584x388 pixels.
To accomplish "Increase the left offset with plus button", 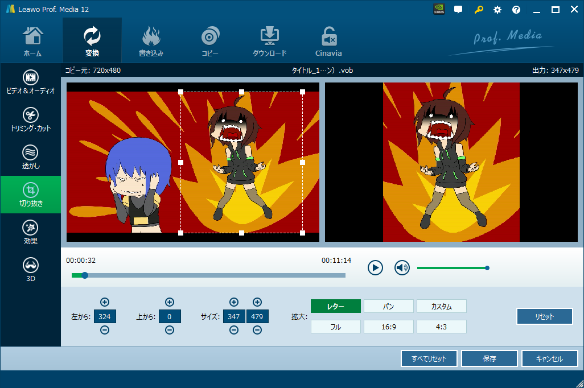I will click(x=105, y=302).
